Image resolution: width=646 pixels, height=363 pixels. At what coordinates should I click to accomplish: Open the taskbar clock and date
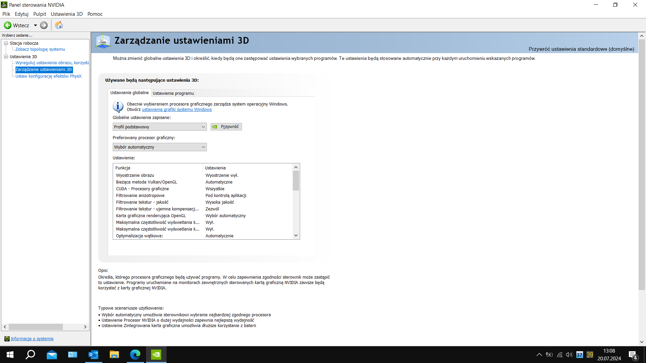[609, 355]
